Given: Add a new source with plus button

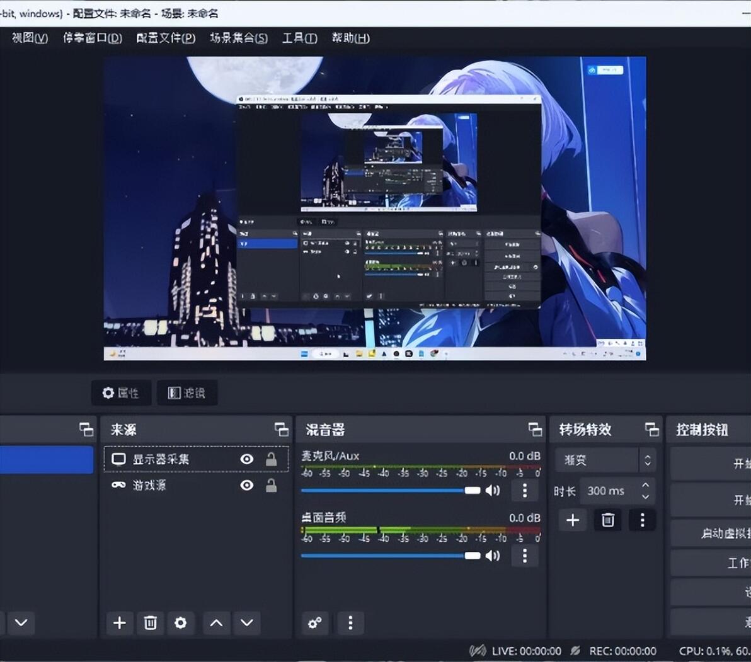Looking at the screenshot, I should point(119,623).
